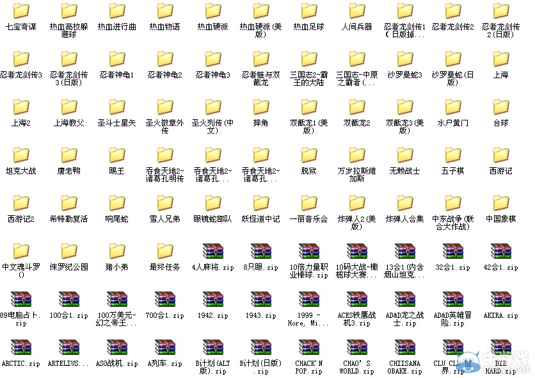
Task: Click the B计划(ALT版).zip file name
Action: pos(213,367)
